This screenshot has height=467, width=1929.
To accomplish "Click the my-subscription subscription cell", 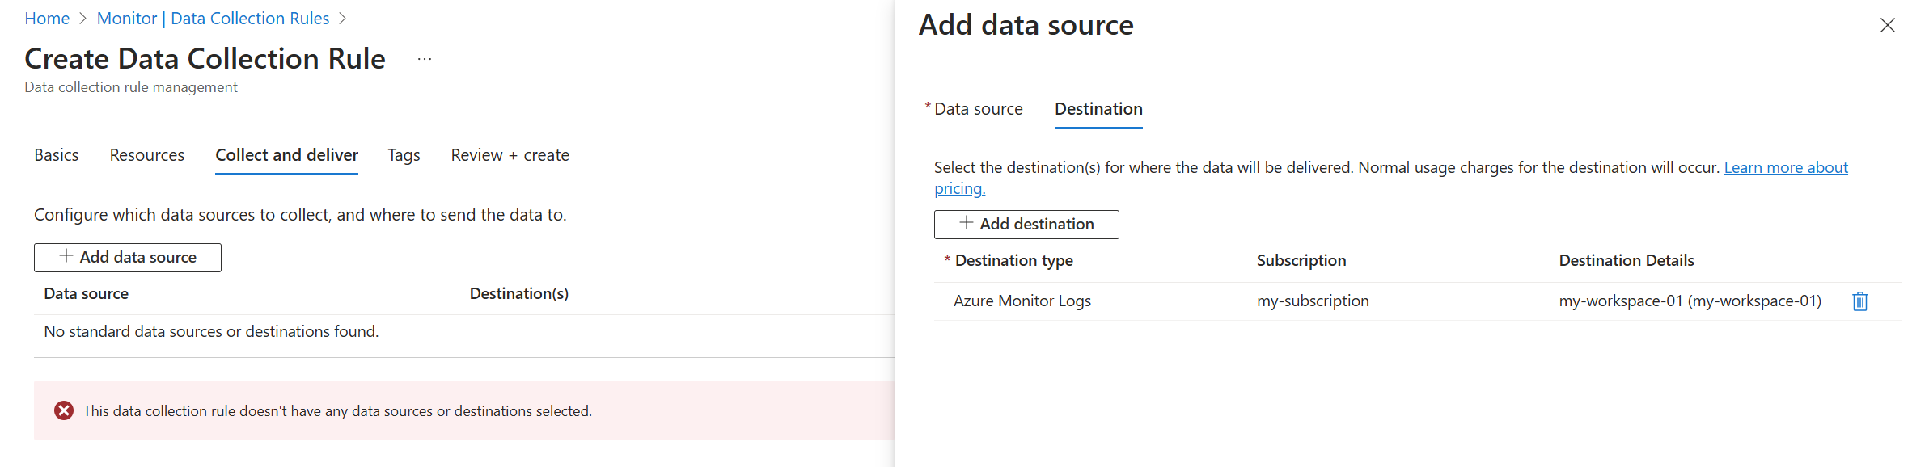I will click(x=1312, y=301).
